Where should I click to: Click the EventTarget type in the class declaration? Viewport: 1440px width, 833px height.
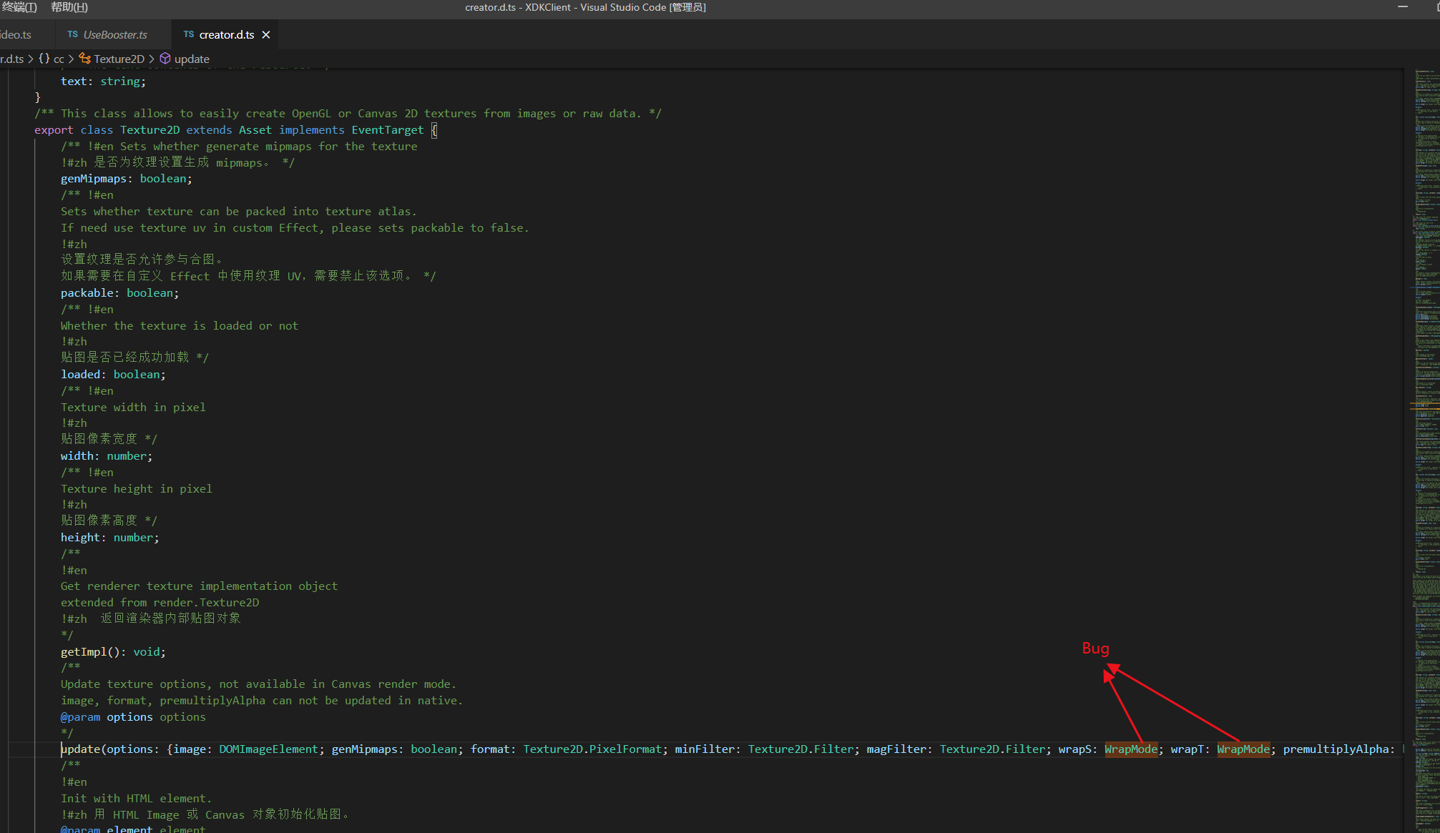pyautogui.click(x=387, y=130)
